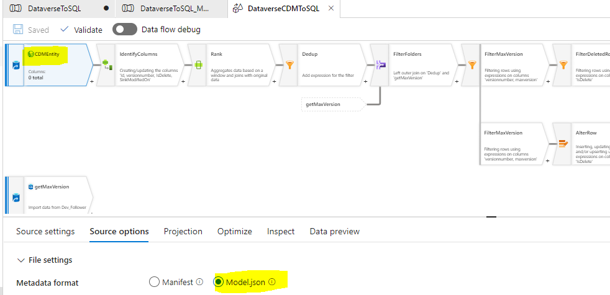Click the FilterFolders join icon
This screenshot has width=610, height=295.
[x=380, y=65]
